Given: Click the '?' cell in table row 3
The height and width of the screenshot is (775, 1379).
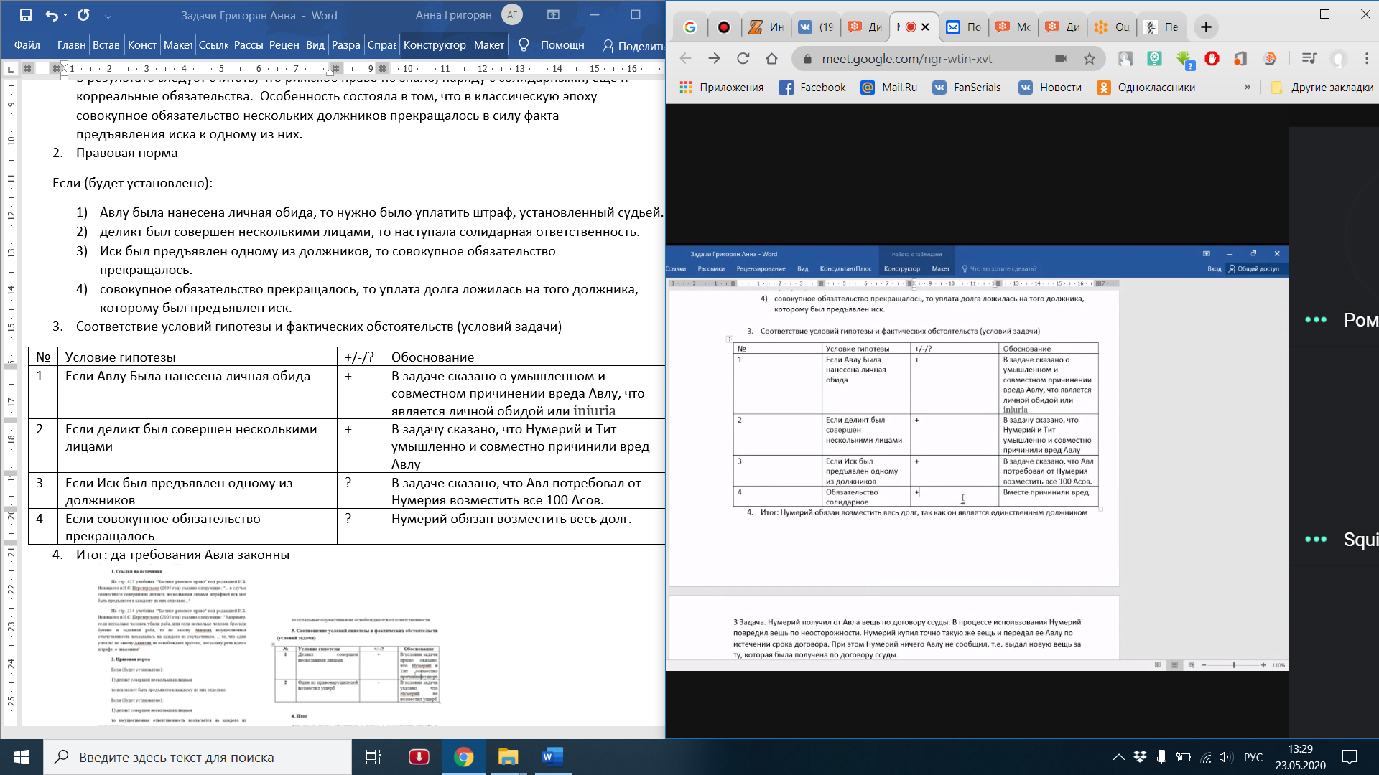Looking at the screenshot, I should 360,490.
